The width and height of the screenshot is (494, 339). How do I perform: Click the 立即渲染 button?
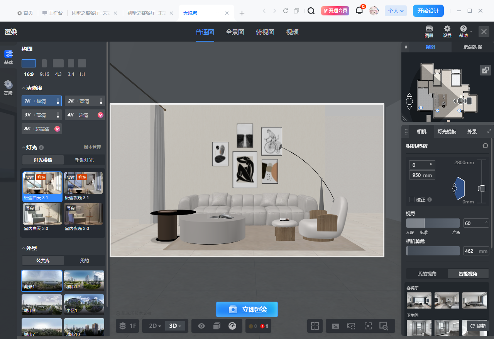point(247,309)
